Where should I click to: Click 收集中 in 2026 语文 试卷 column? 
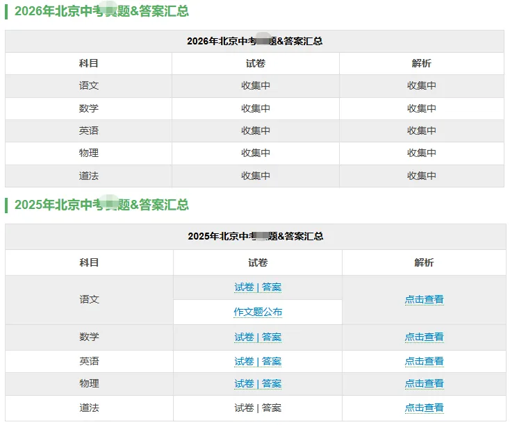pyautogui.click(x=256, y=86)
